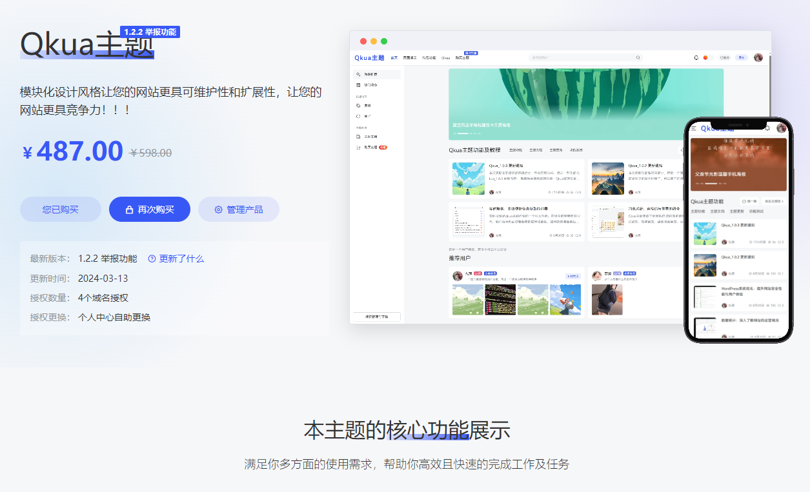Open the hamburger menu in phone preview

point(694,128)
